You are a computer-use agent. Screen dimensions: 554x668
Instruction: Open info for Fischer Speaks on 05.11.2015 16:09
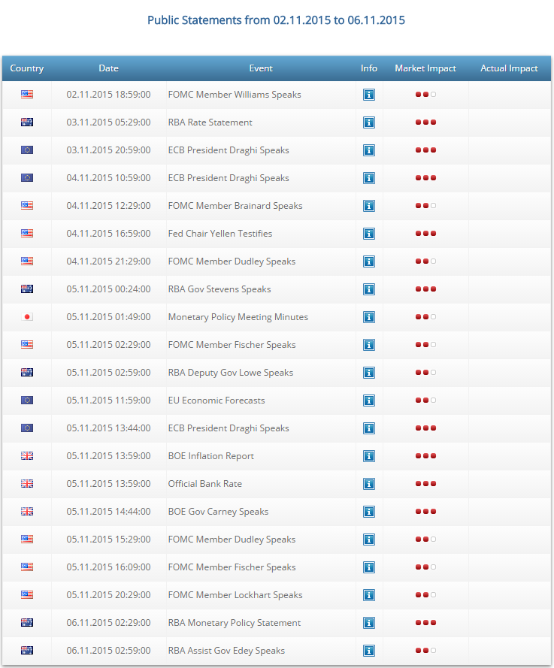click(x=369, y=567)
